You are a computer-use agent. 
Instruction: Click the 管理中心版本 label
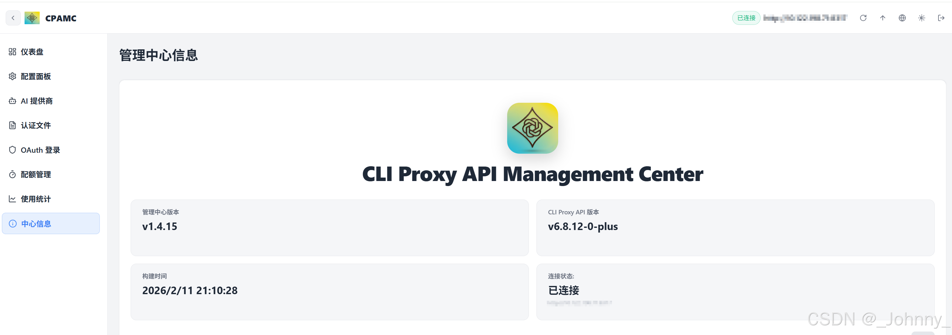coord(161,212)
